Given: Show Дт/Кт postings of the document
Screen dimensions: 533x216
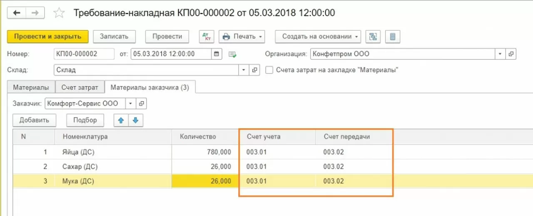Looking at the screenshot, I should (206, 37).
